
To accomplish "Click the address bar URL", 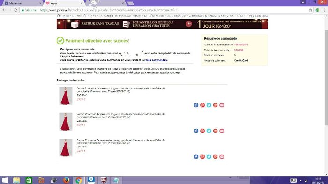I will 109,10.
